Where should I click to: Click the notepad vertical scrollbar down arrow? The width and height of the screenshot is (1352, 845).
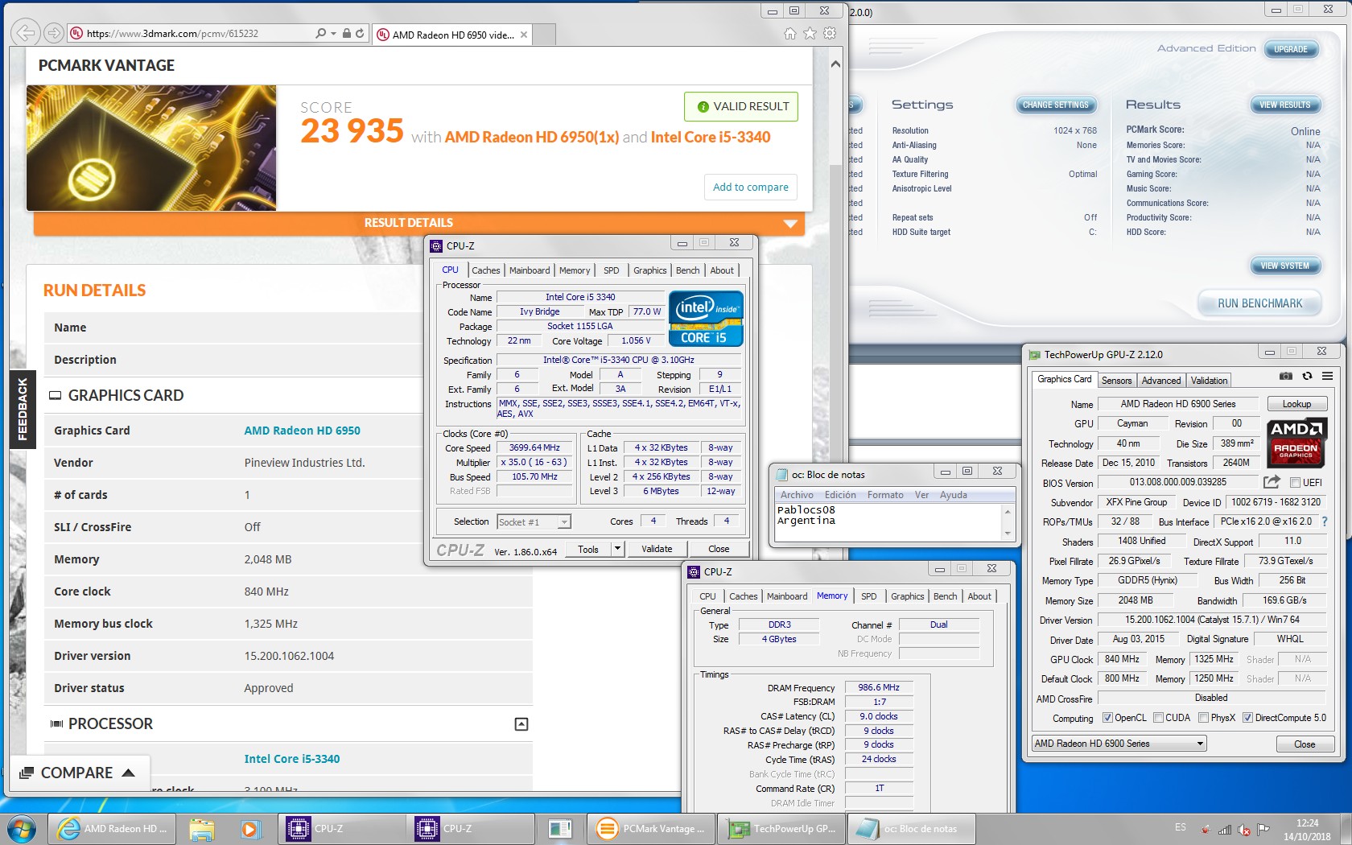point(1007,534)
